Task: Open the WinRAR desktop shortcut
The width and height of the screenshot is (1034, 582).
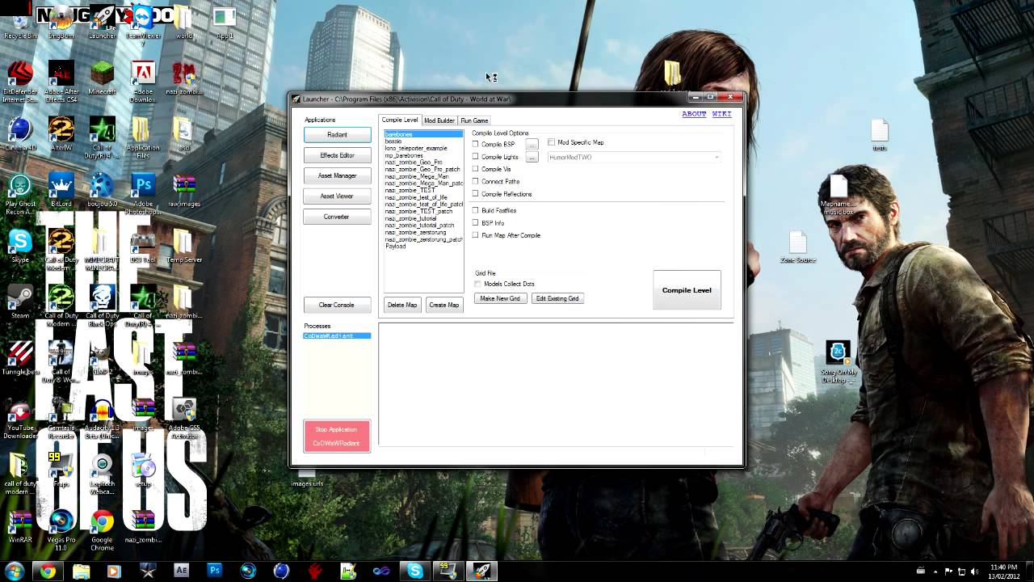Action: (x=20, y=525)
